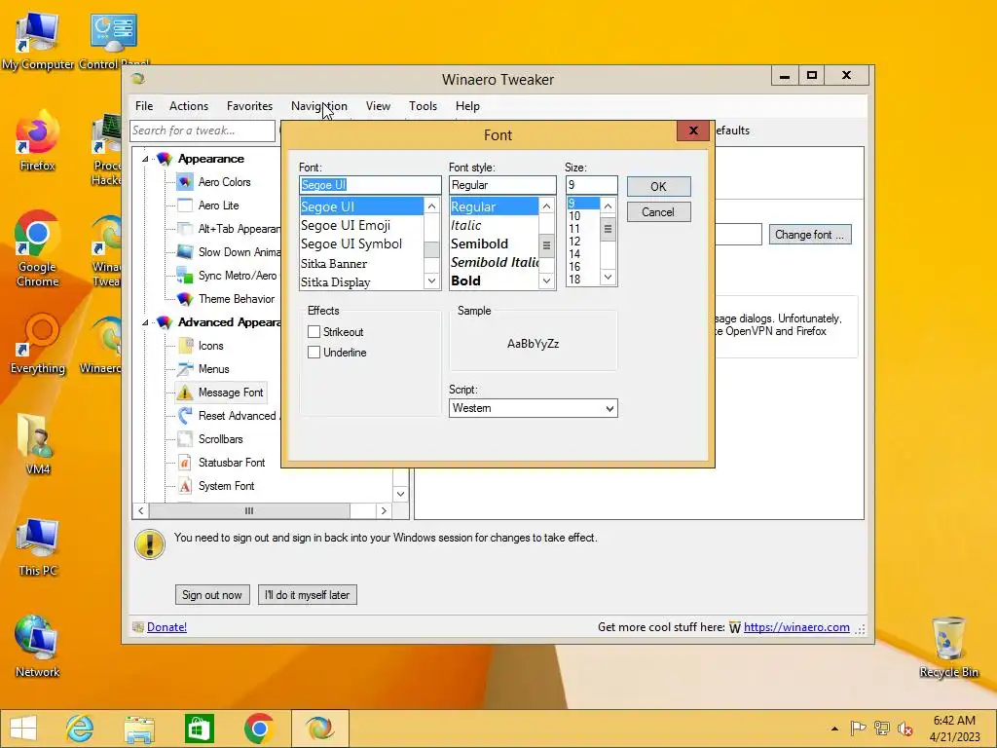Click the volume tray icon

(905, 729)
